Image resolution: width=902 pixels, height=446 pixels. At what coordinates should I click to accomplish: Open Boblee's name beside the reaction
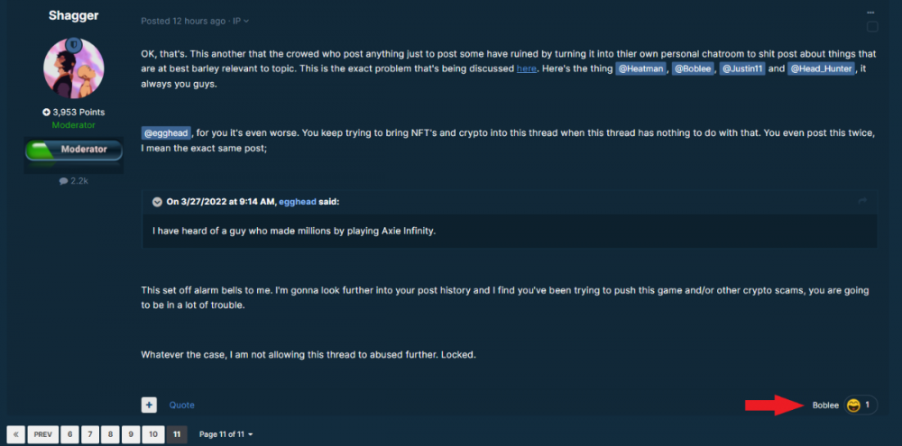(825, 405)
